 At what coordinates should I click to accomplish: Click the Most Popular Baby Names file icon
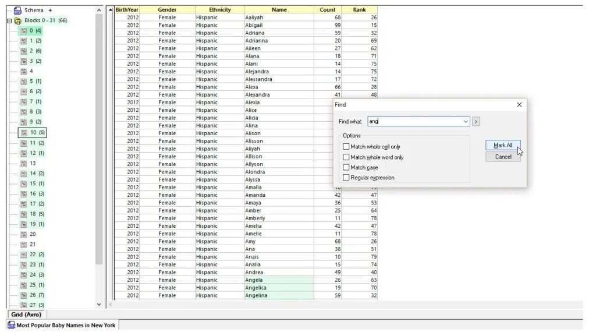click(x=11, y=326)
